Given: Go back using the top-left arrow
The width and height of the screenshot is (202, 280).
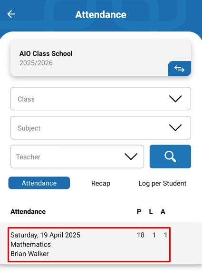Looking at the screenshot, I should 11,14.
